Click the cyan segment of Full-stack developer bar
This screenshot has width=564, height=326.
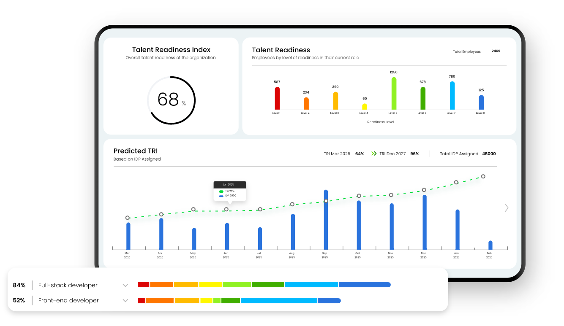312,285
